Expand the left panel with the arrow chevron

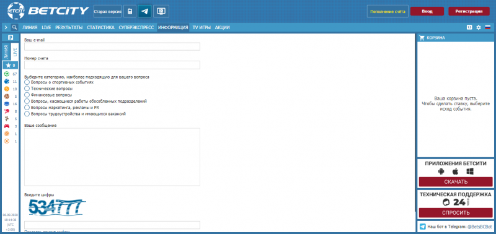coord(6,27)
